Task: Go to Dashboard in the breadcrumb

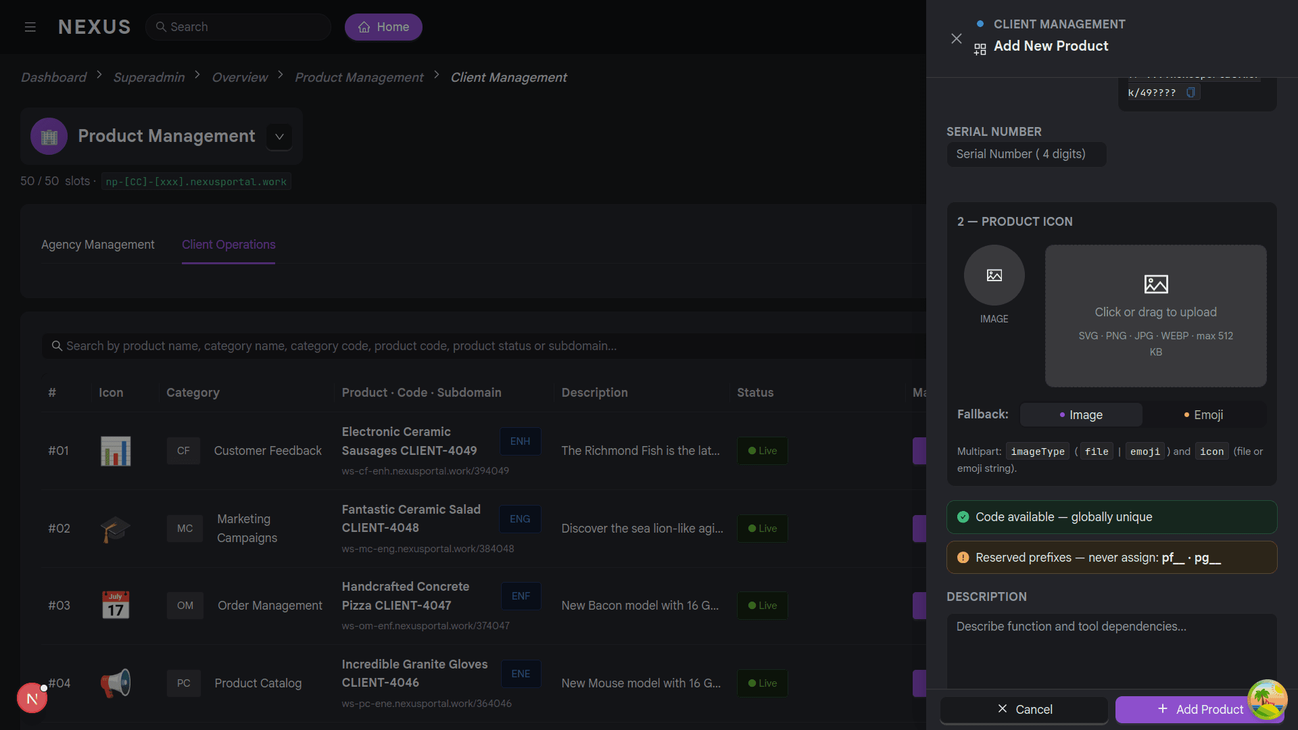Action: click(53, 78)
